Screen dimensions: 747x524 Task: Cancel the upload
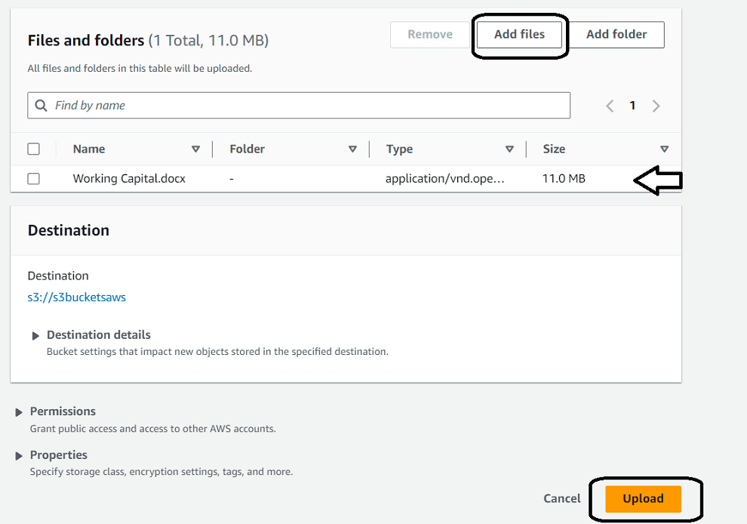(562, 498)
